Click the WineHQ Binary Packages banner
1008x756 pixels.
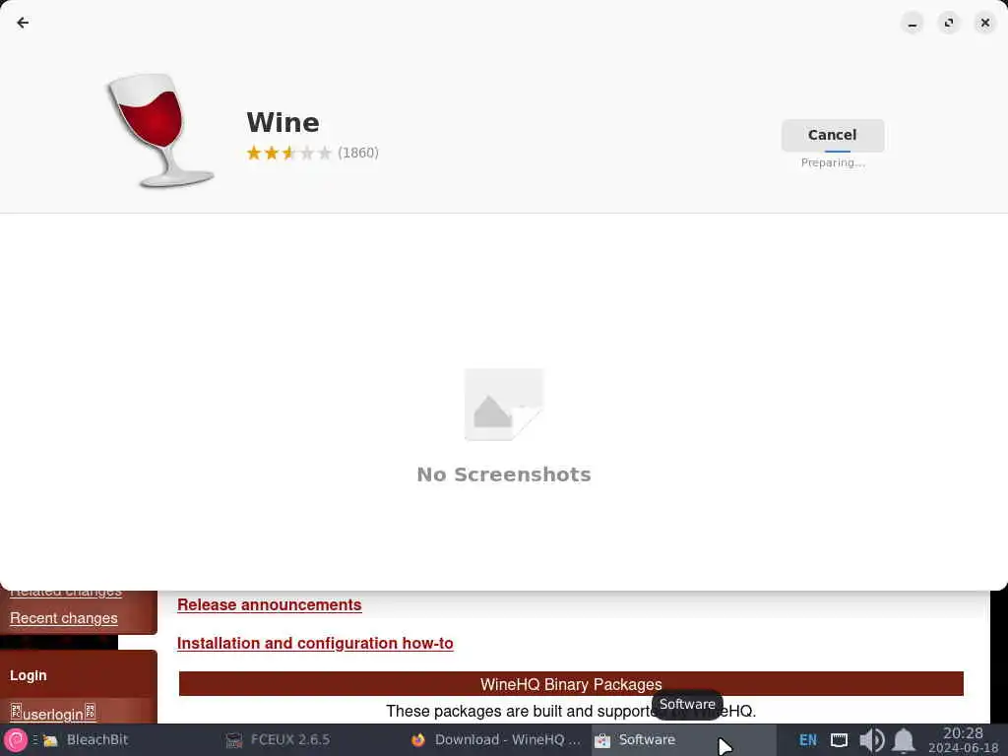pos(571,684)
